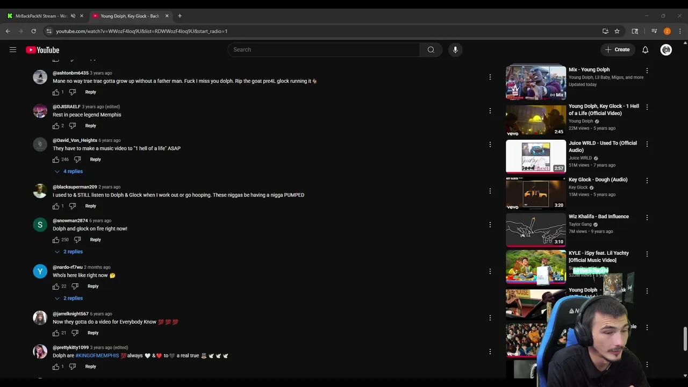
Task: Open the notifications bell
Action: click(x=645, y=49)
